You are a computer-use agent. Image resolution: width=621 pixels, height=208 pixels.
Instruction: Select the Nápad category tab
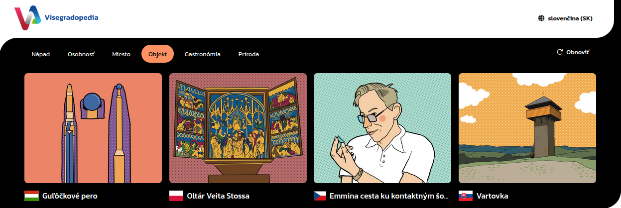click(41, 54)
